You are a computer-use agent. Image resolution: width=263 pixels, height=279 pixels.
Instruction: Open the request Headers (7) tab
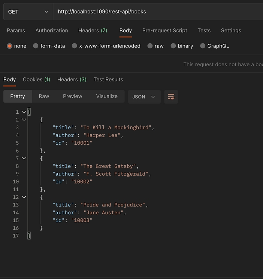click(x=93, y=31)
